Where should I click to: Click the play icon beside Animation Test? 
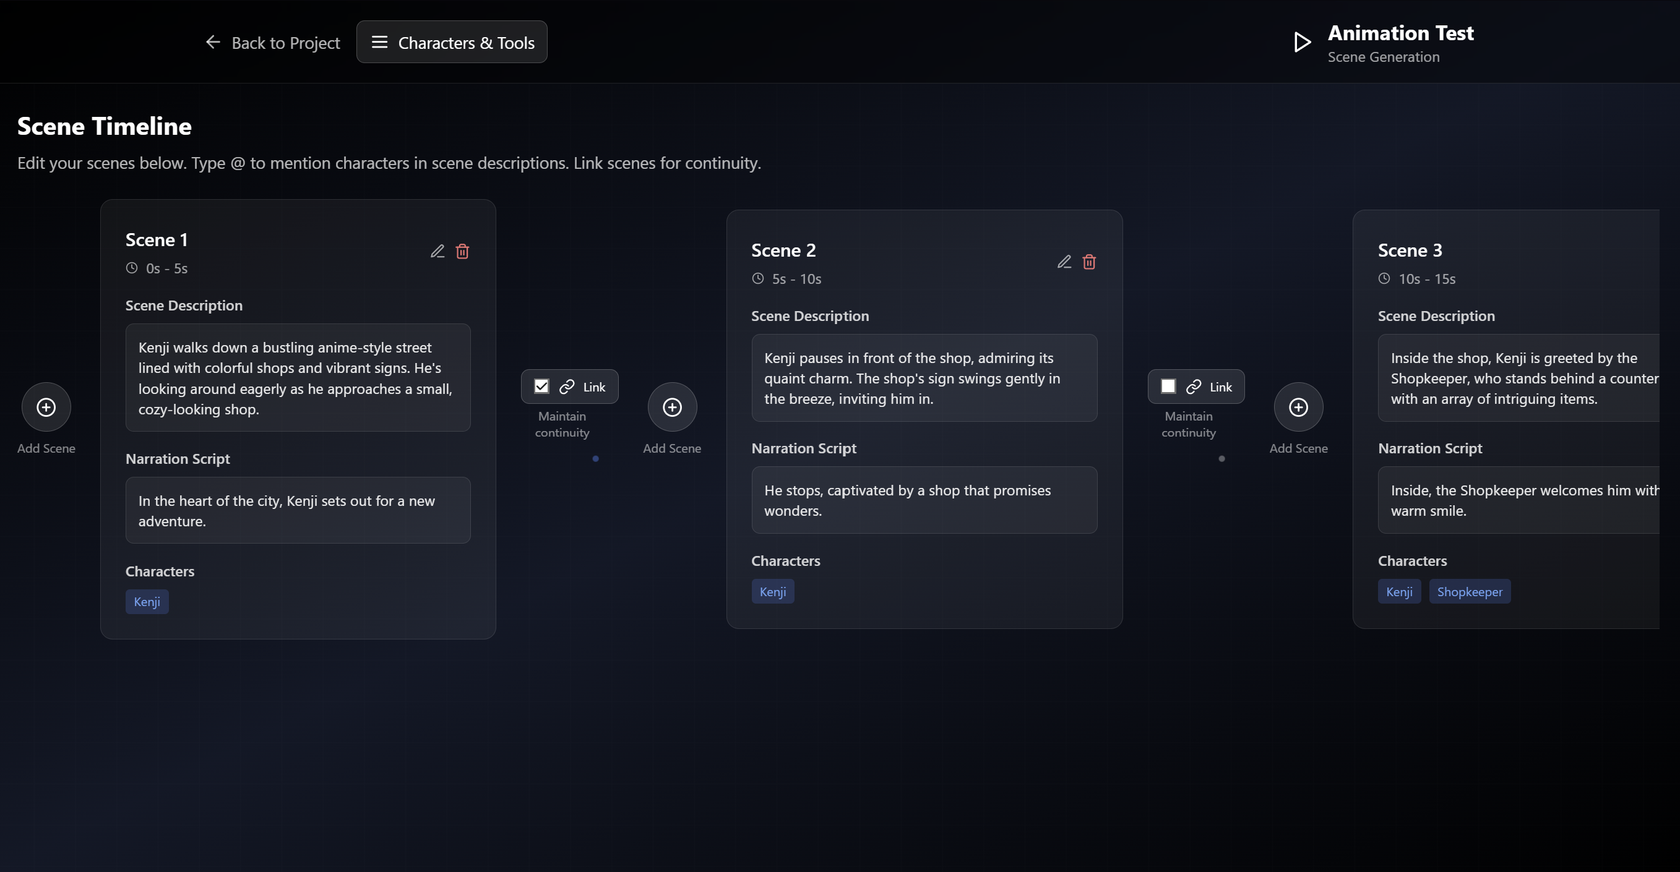[1302, 41]
